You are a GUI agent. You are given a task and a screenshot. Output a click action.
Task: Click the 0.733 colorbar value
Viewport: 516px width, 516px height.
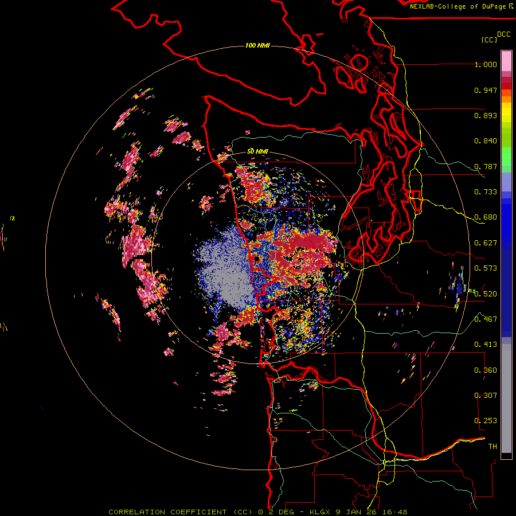point(486,192)
